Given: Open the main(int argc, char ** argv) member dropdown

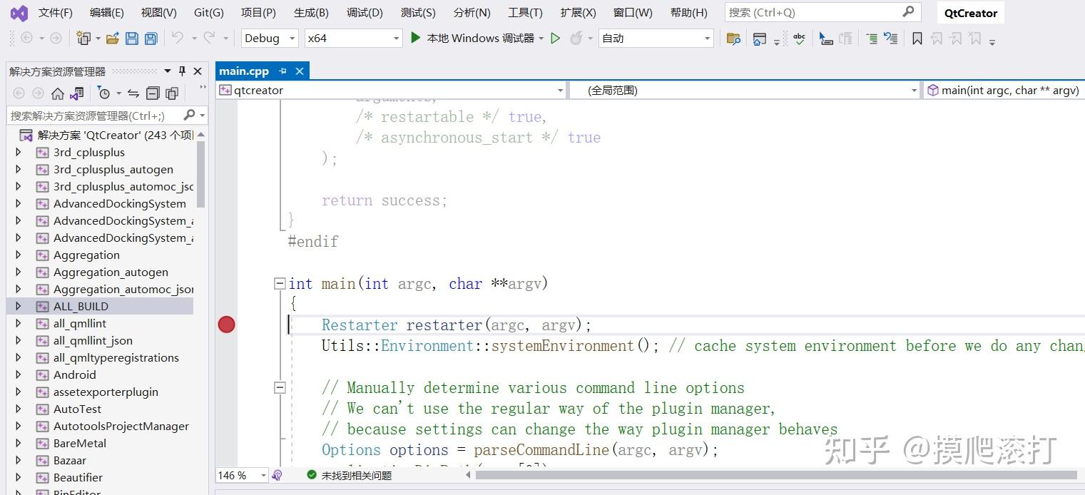Looking at the screenshot, I should 1004,91.
